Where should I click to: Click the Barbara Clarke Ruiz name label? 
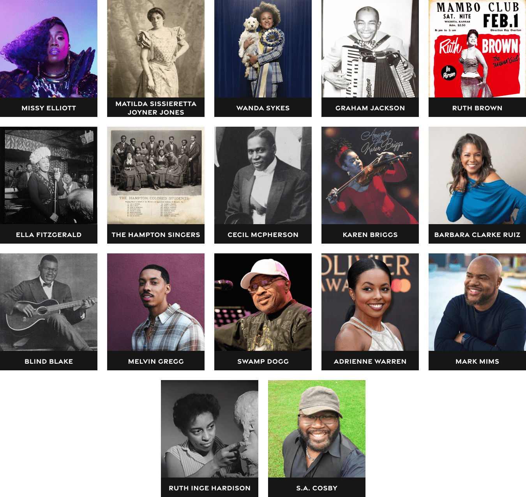click(477, 234)
